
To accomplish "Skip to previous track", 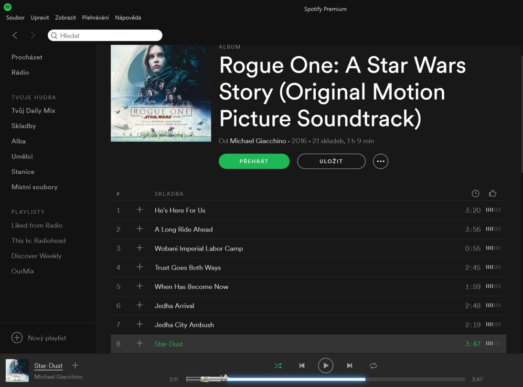I will point(302,366).
